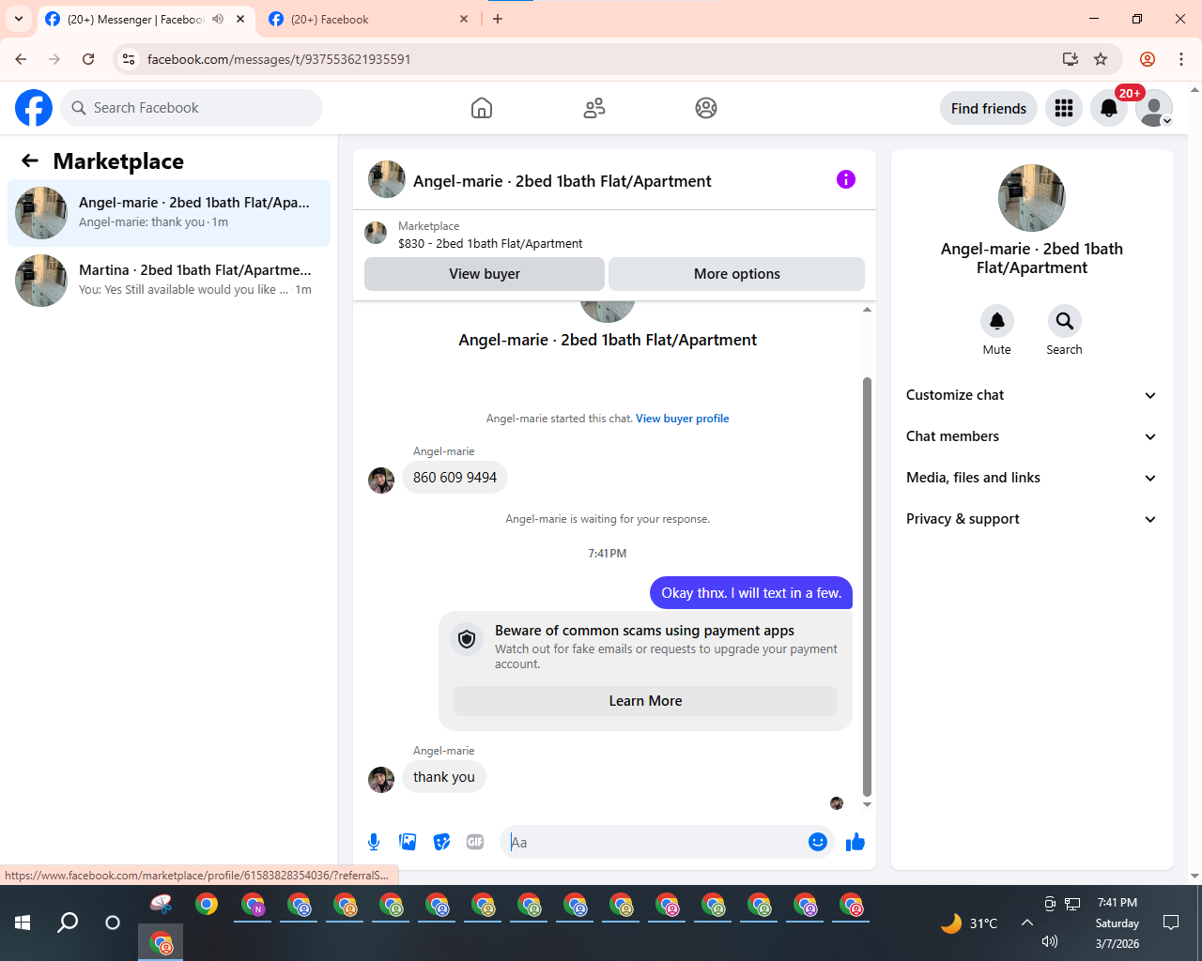Open Windows taskbar search

click(68, 923)
